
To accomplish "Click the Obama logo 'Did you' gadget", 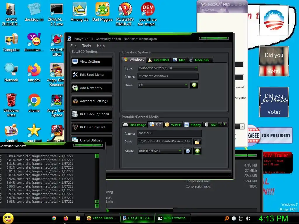I will [x=274, y=20].
